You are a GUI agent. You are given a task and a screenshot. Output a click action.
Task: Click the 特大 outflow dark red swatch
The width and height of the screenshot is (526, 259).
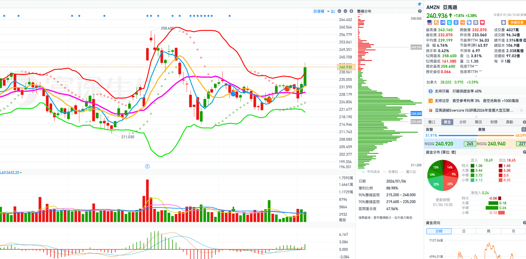click(501, 166)
